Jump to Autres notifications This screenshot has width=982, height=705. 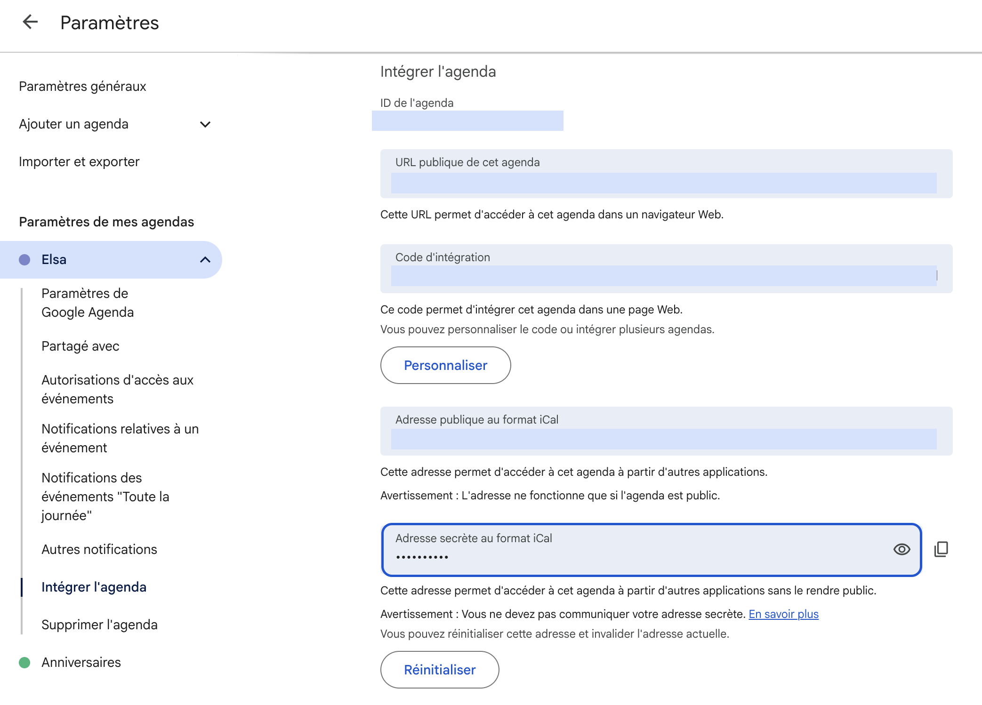[99, 550]
